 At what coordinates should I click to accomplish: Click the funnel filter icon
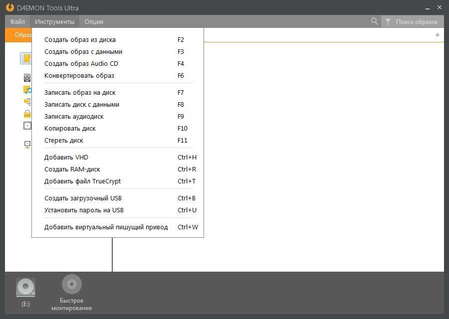coord(388,21)
